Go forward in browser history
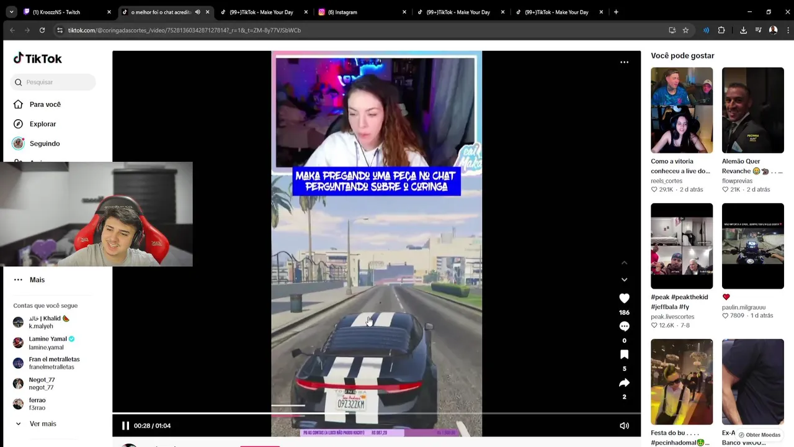 (27, 30)
